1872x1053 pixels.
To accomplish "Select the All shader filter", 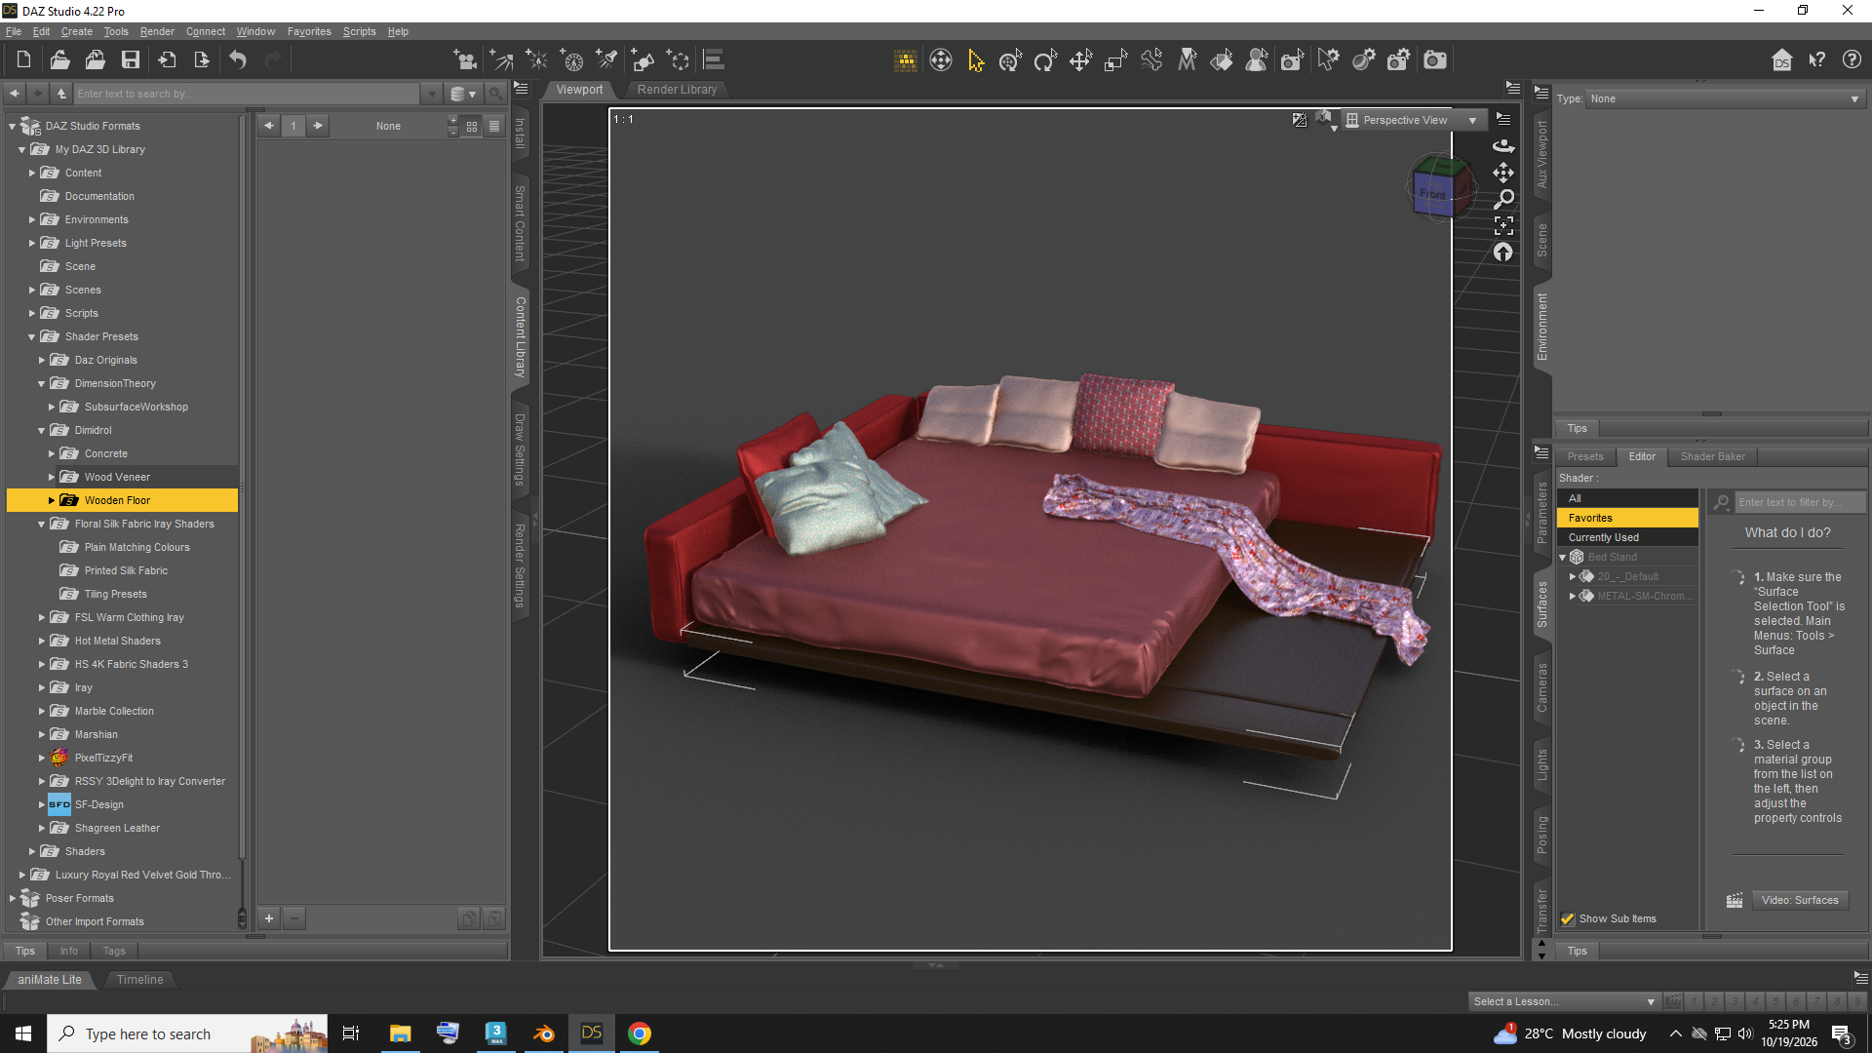I will 1627,498.
